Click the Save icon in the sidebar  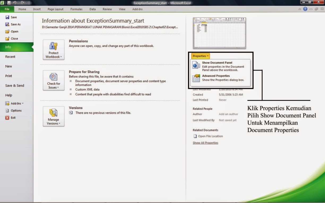tap(8, 17)
